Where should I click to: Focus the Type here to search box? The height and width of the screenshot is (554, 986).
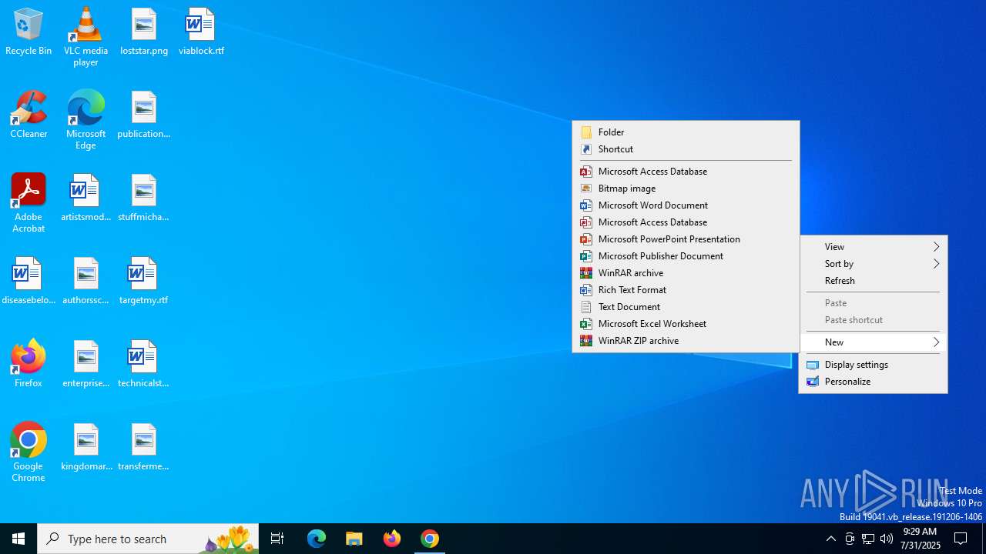[148, 539]
